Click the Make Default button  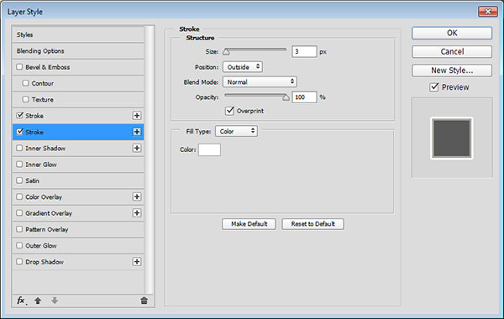tap(249, 224)
